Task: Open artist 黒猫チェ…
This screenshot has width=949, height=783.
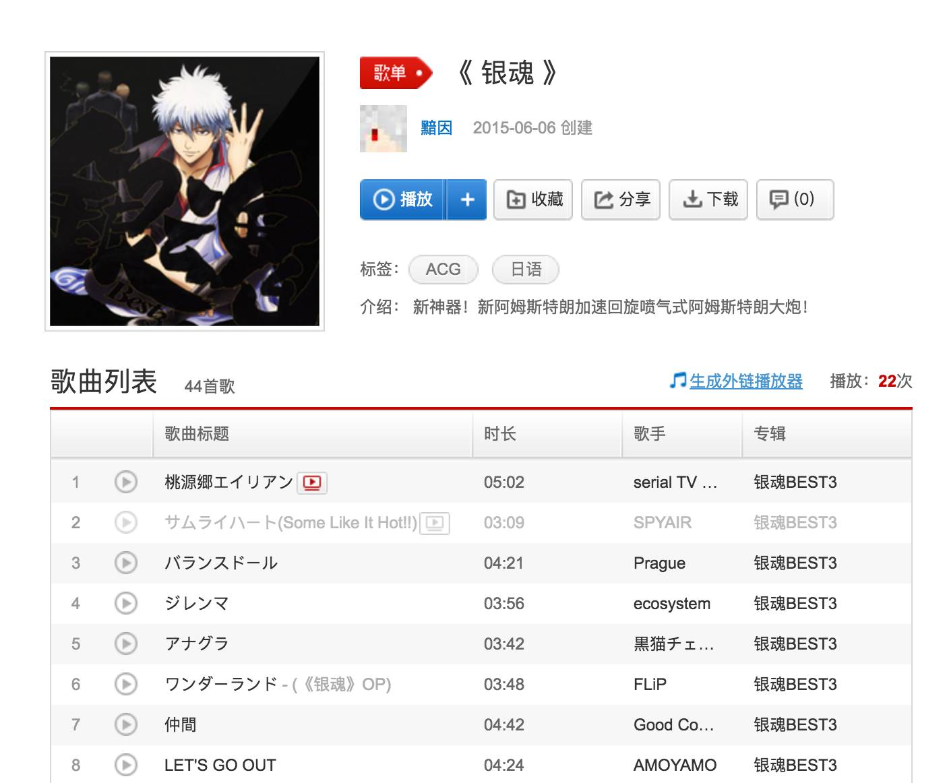Action: click(674, 644)
